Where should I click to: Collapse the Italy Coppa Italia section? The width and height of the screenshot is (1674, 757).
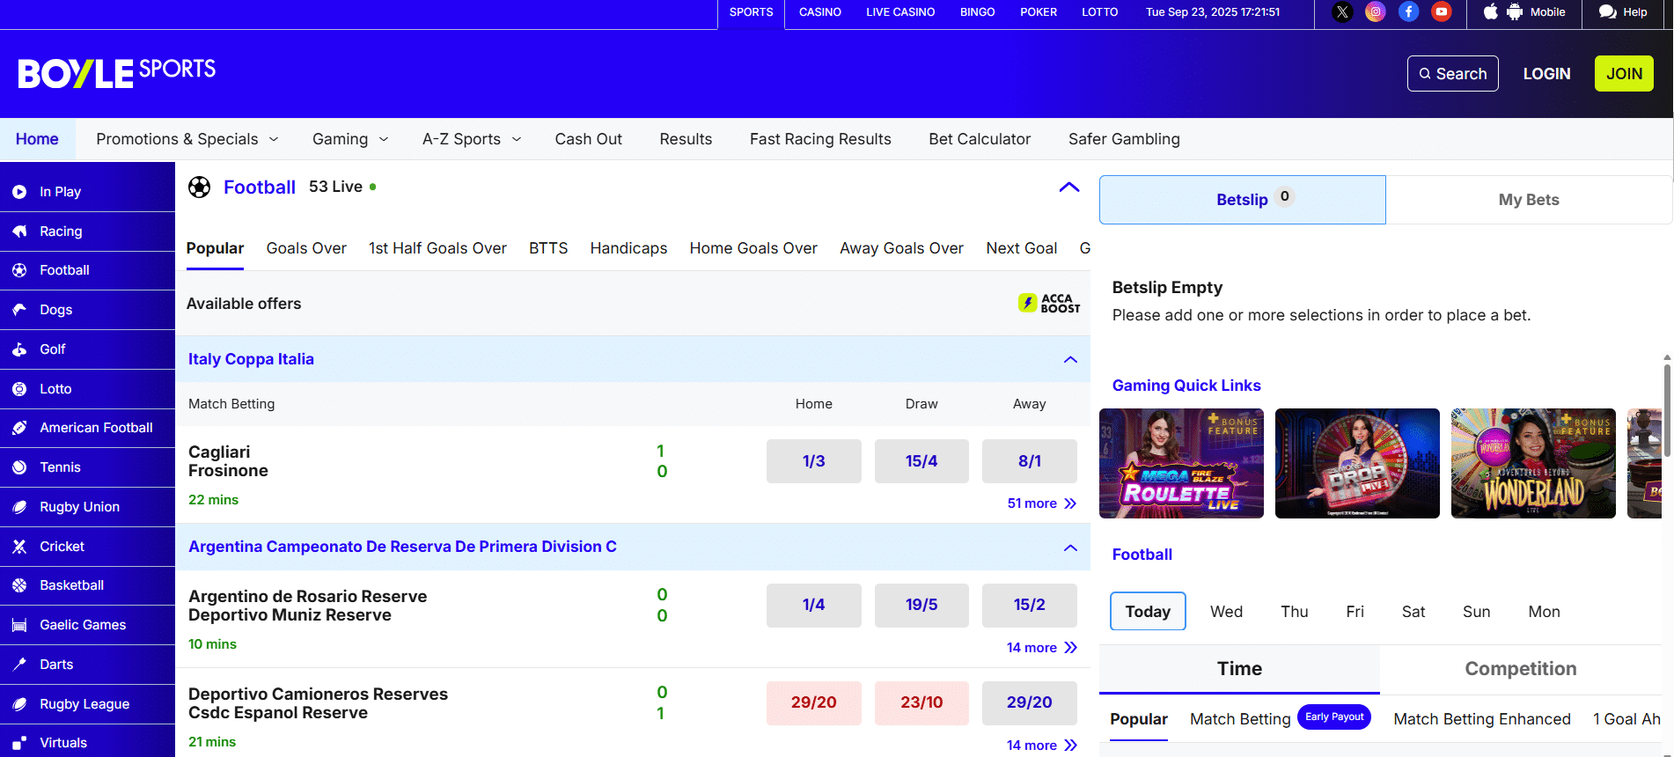[x=1070, y=359]
